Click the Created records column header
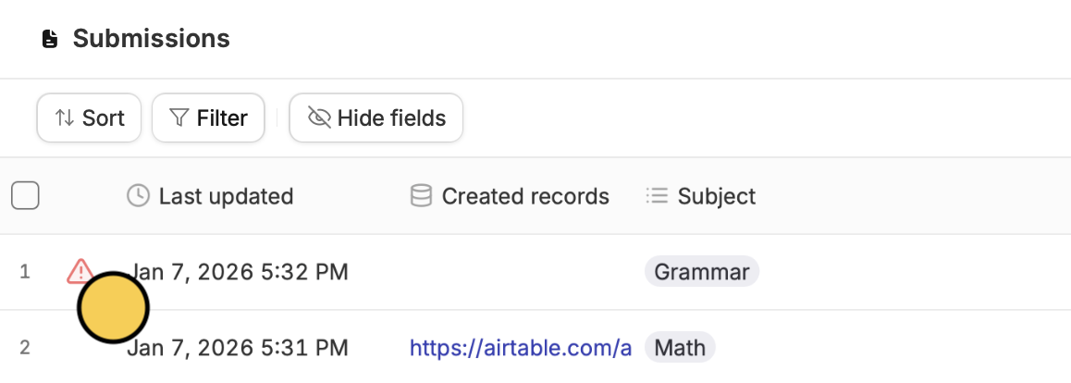This screenshot has width=1071, height=383. pyautogui.click(x=524, y=196)
